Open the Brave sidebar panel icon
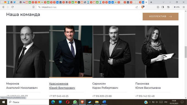Viewport: 187px width, 105px height. click(163, 7)
